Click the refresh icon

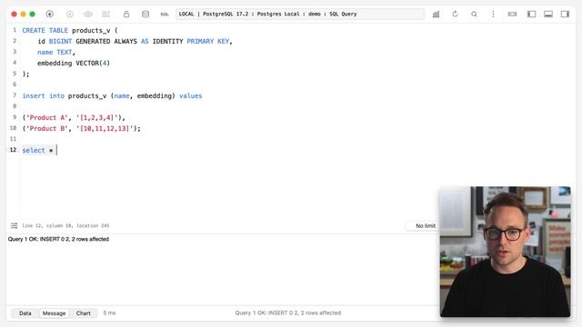point(455,15)
